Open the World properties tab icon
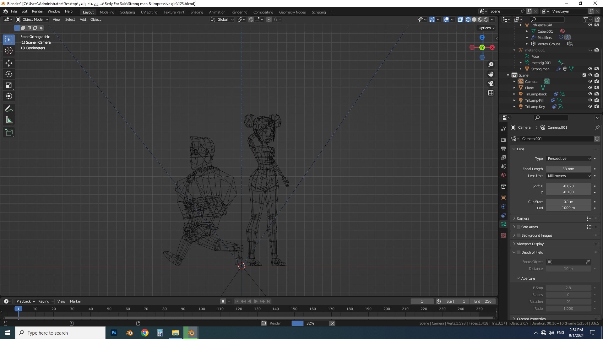This screenshot has width=603, height=339. click(x=503, y=175)
